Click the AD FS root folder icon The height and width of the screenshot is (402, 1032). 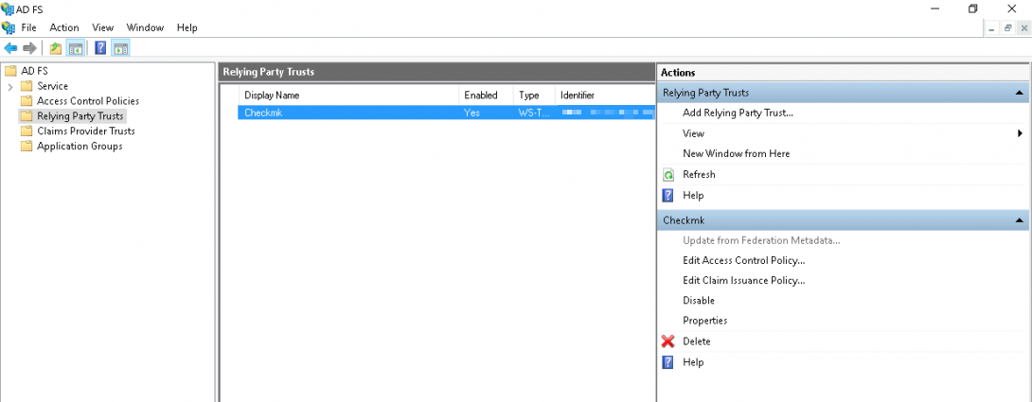[9, 71]
